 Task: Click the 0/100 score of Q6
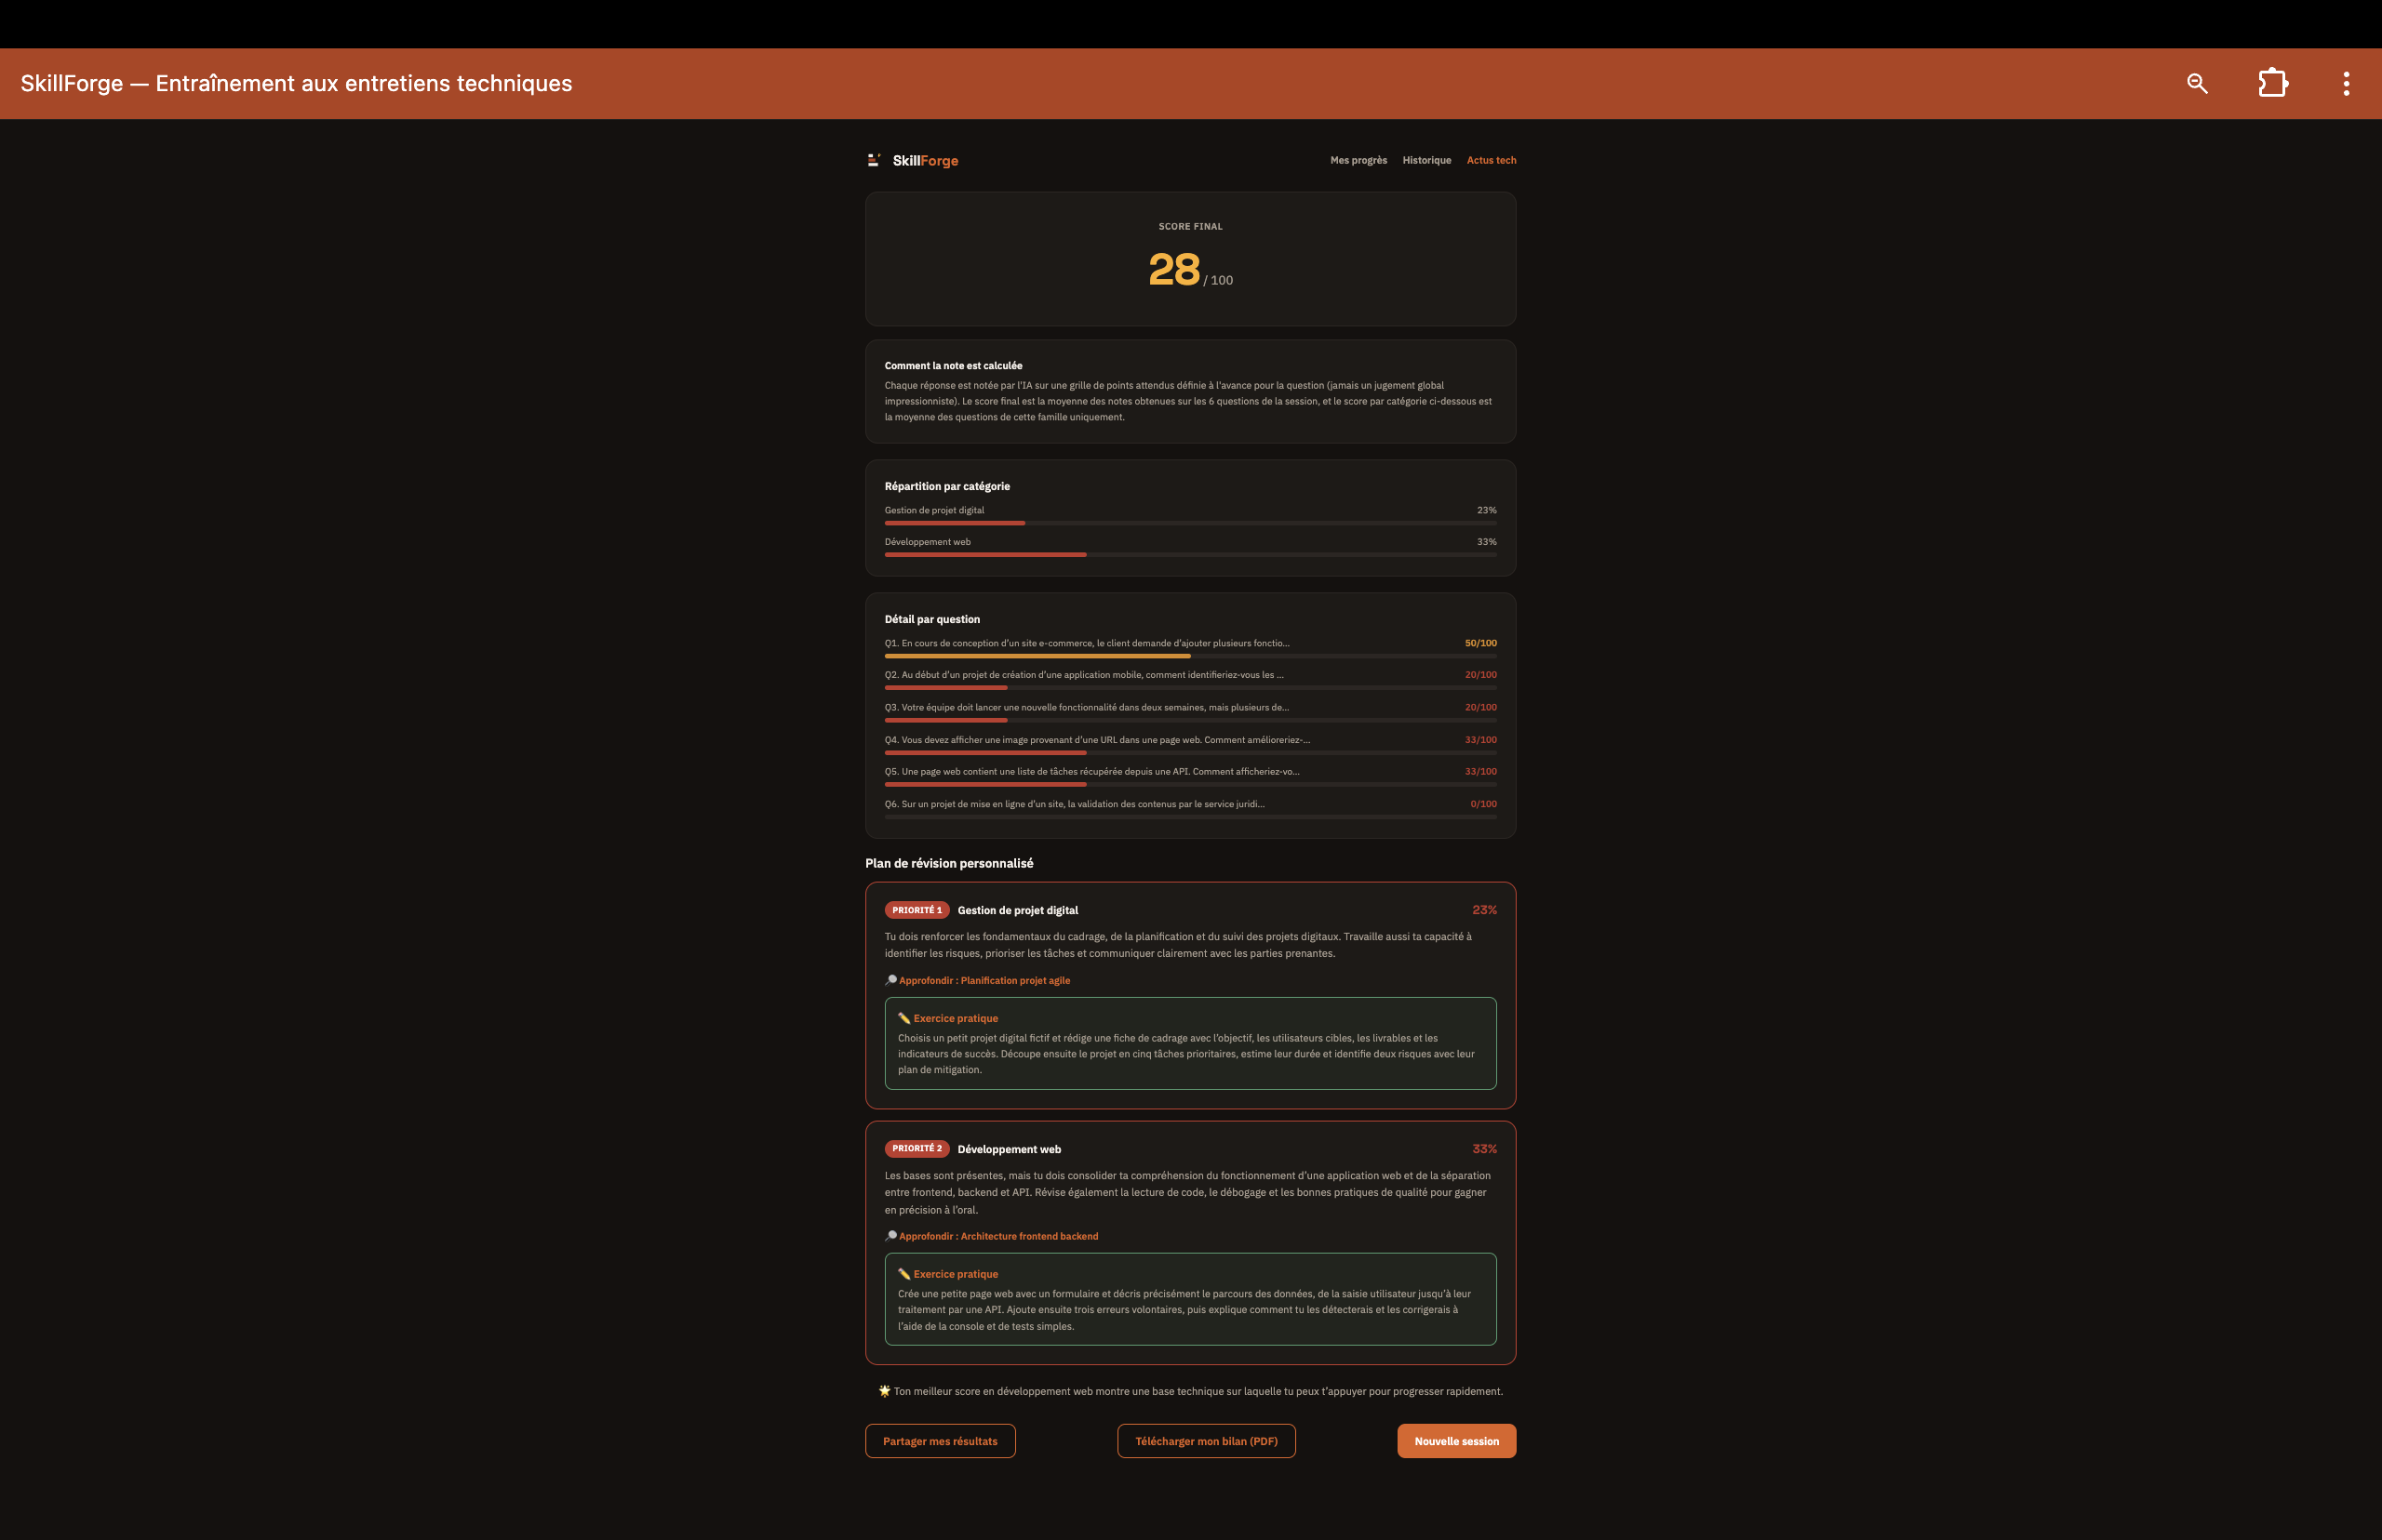(x=1483, y=804)
